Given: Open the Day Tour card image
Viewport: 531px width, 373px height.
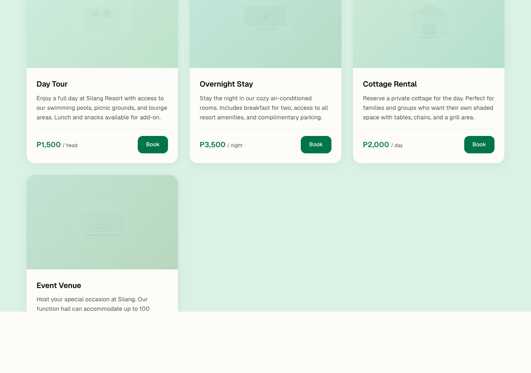Looking at the screenshot, I should [x=102, y=34].
